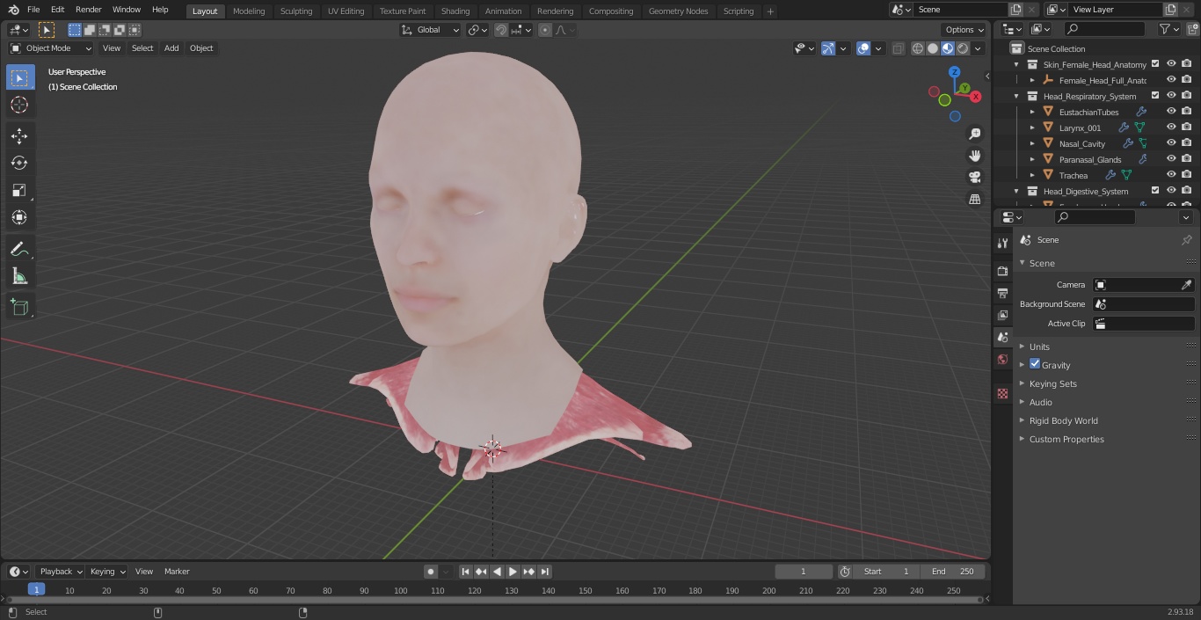Open the Render properties tab
The width and height of the screenshot is (1201, 620).
tap(1002, 271)
